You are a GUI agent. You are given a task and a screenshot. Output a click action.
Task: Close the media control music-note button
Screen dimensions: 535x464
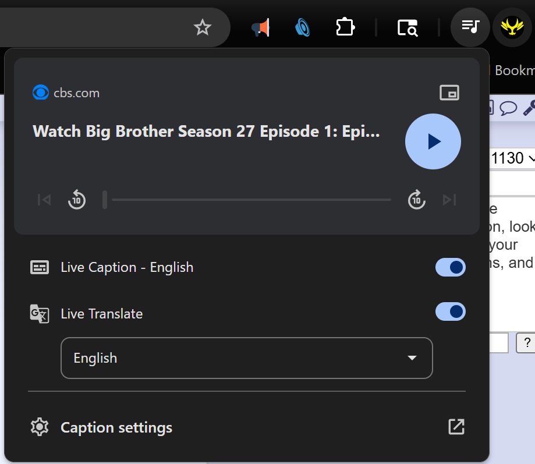(470, 27)
